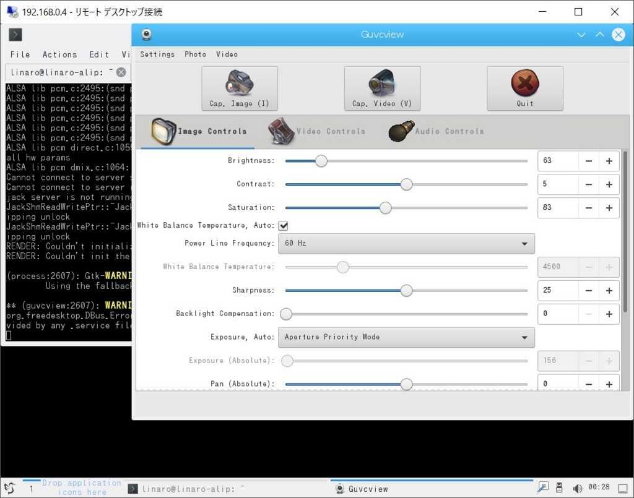The image size is (634, 498).
Task: Open the Power Line Frequency dropdown
Action: point(406,244)
